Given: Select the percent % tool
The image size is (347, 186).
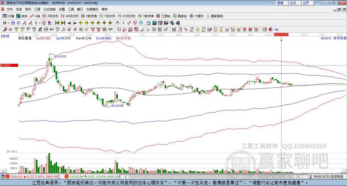Looking at the screenshot, I should 186,29.
